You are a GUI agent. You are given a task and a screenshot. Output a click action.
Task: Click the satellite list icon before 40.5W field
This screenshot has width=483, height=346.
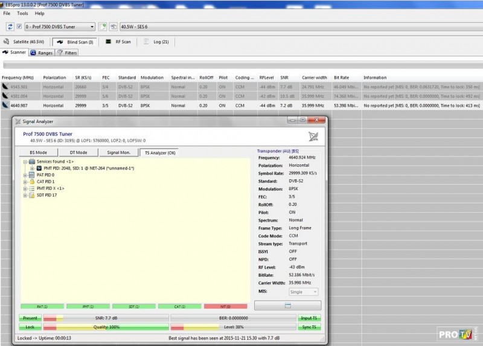[114, 27]
